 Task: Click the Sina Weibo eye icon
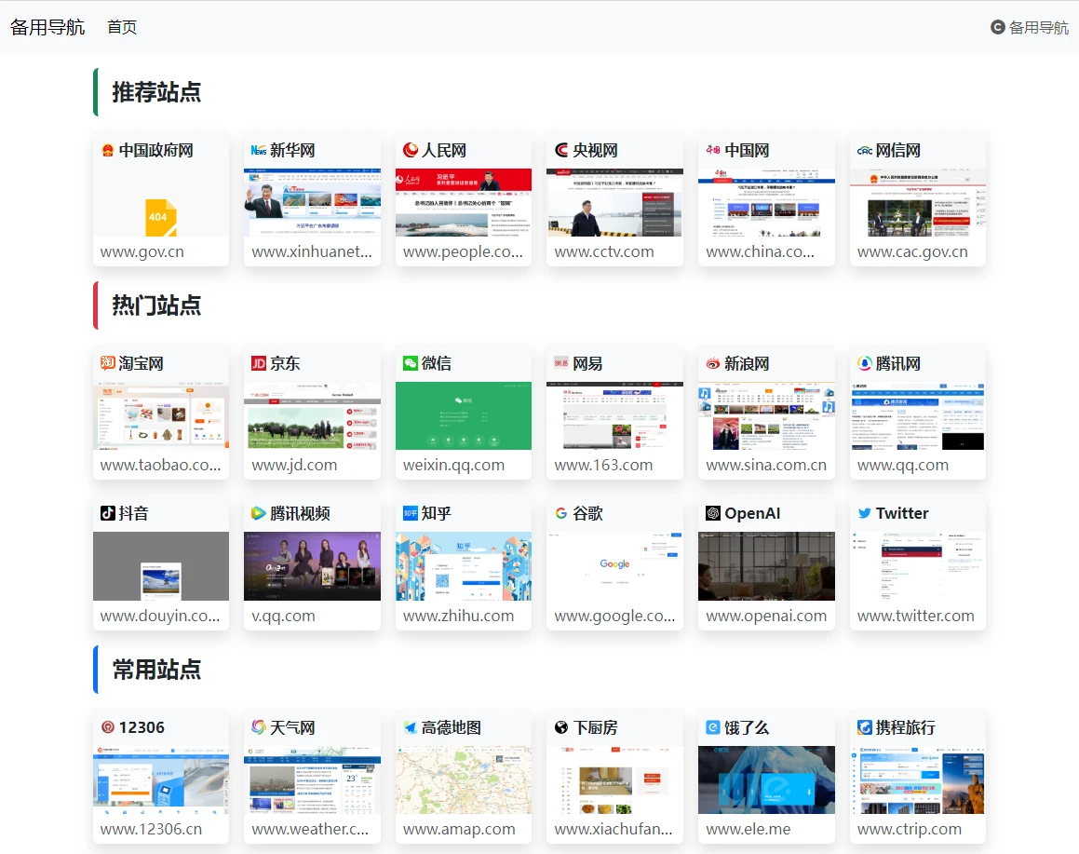point(713,363)
